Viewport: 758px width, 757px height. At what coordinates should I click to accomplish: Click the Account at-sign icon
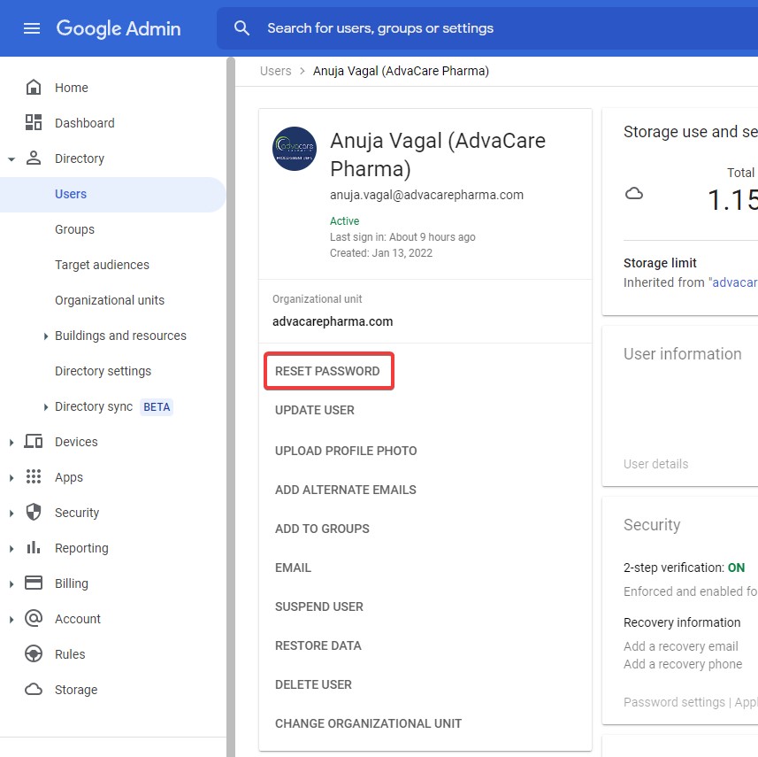pos(34,618)
